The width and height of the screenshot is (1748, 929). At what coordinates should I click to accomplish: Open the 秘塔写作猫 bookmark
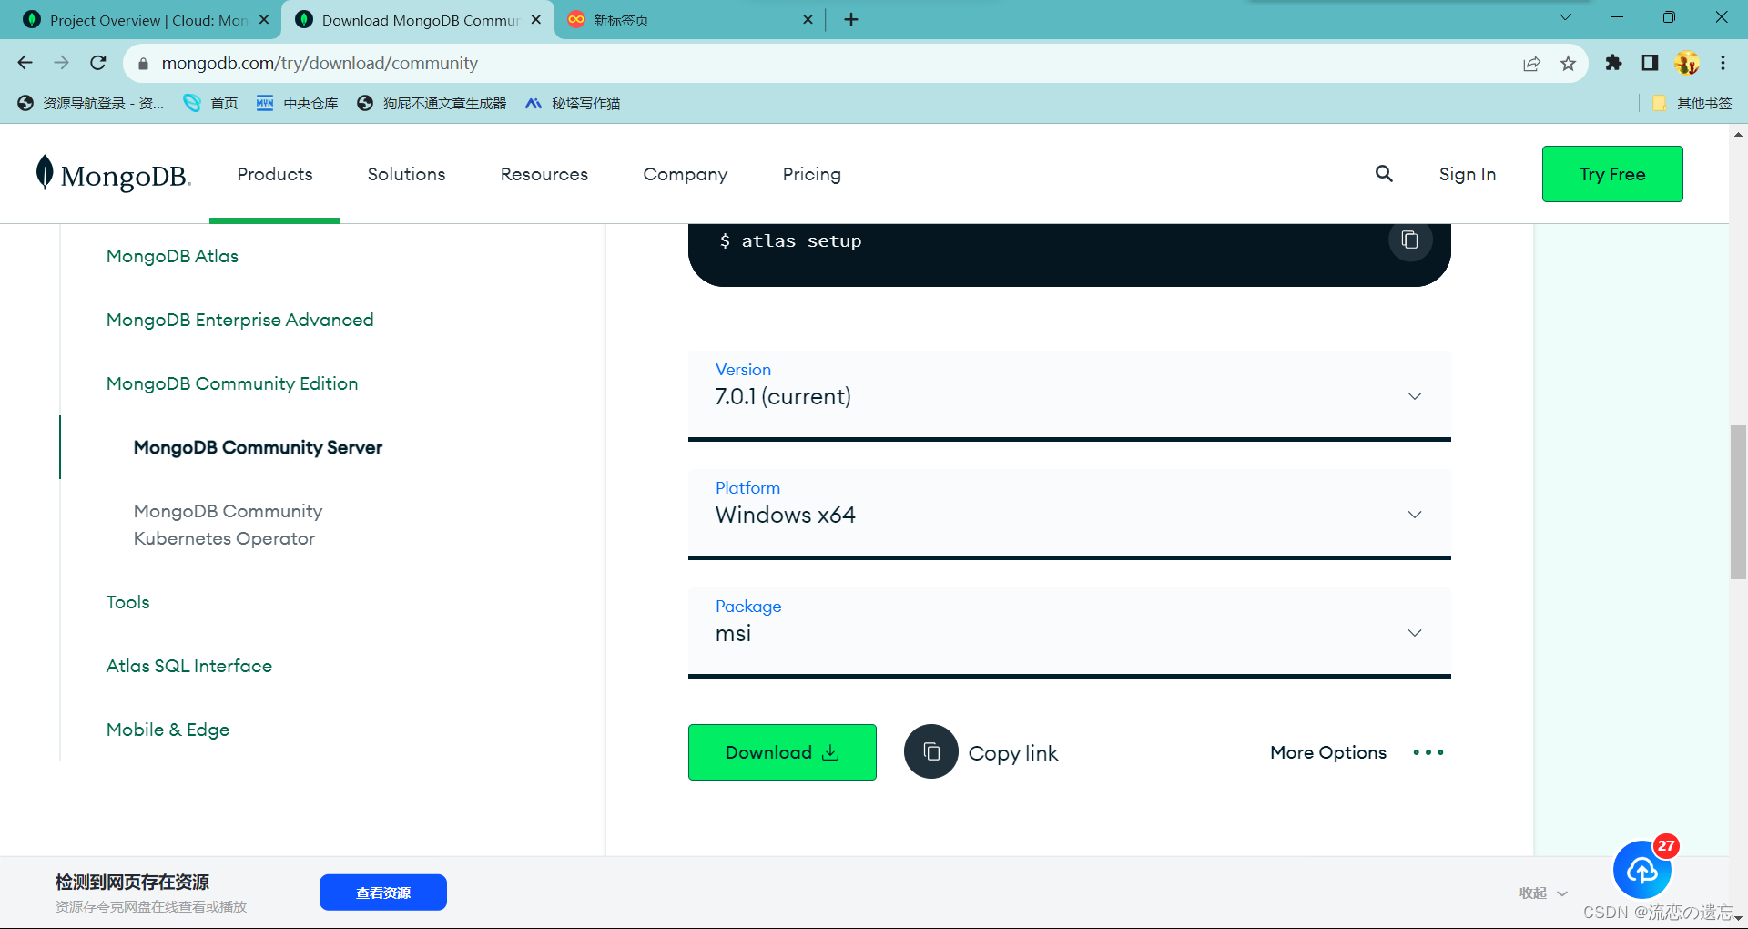tap(573, 103)
